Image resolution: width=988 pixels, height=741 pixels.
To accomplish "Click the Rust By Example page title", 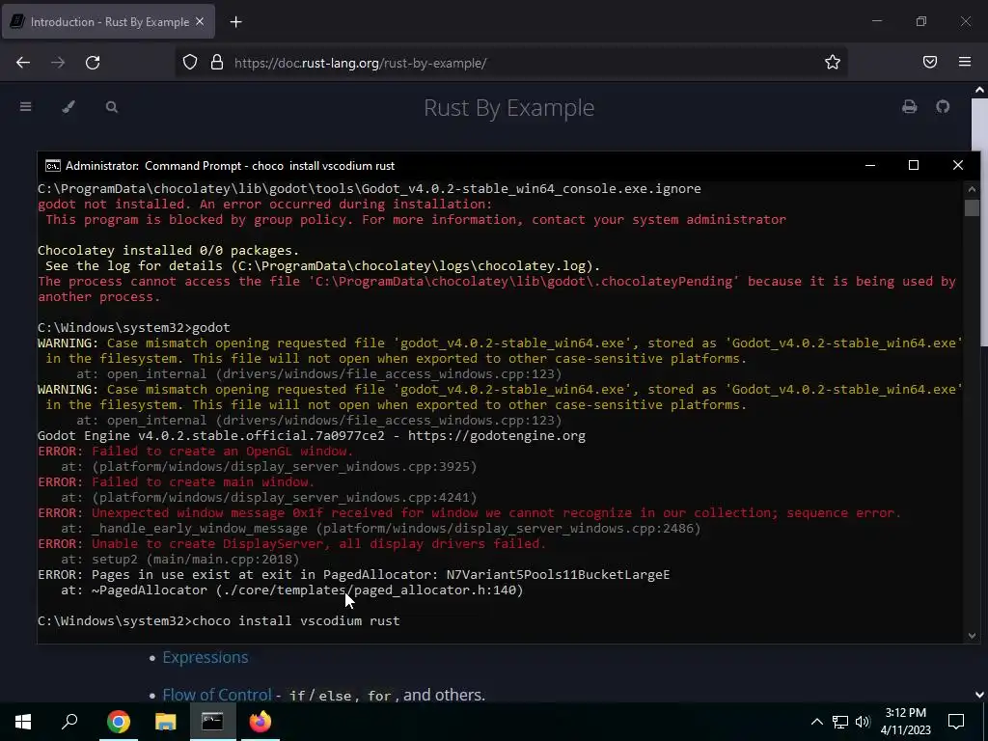I will [x=508, y=108].
